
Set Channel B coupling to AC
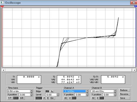tap(93, 98)
